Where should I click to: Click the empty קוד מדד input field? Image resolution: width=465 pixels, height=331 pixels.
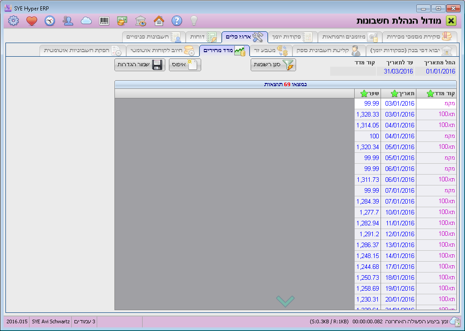tap(353, 71)
